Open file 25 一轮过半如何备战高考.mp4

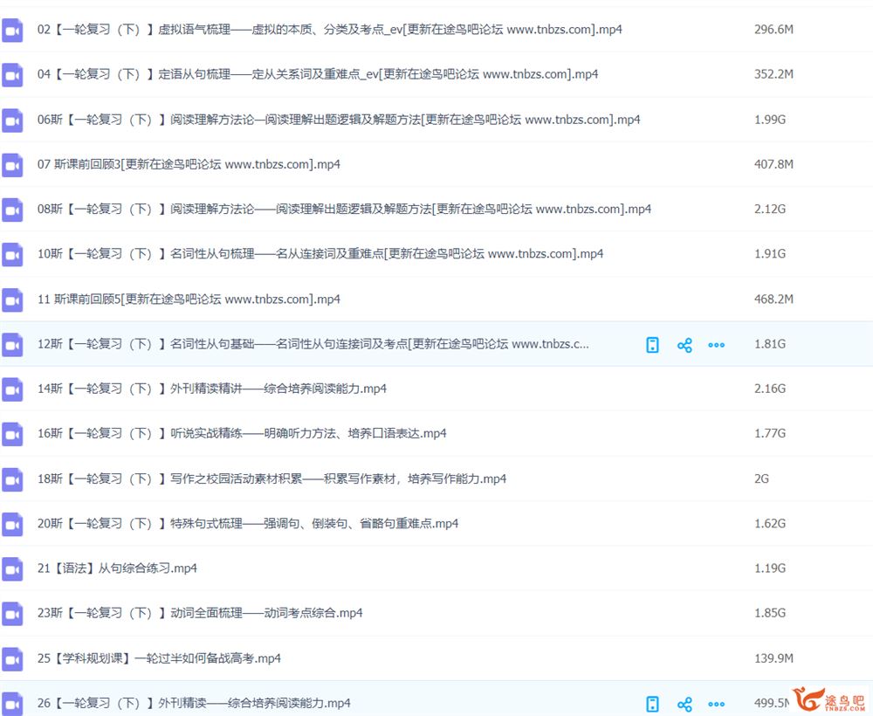pos(159,658)
